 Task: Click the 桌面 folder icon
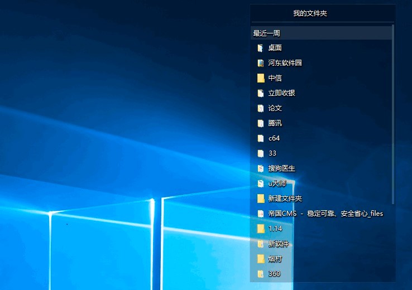[260, 48]
